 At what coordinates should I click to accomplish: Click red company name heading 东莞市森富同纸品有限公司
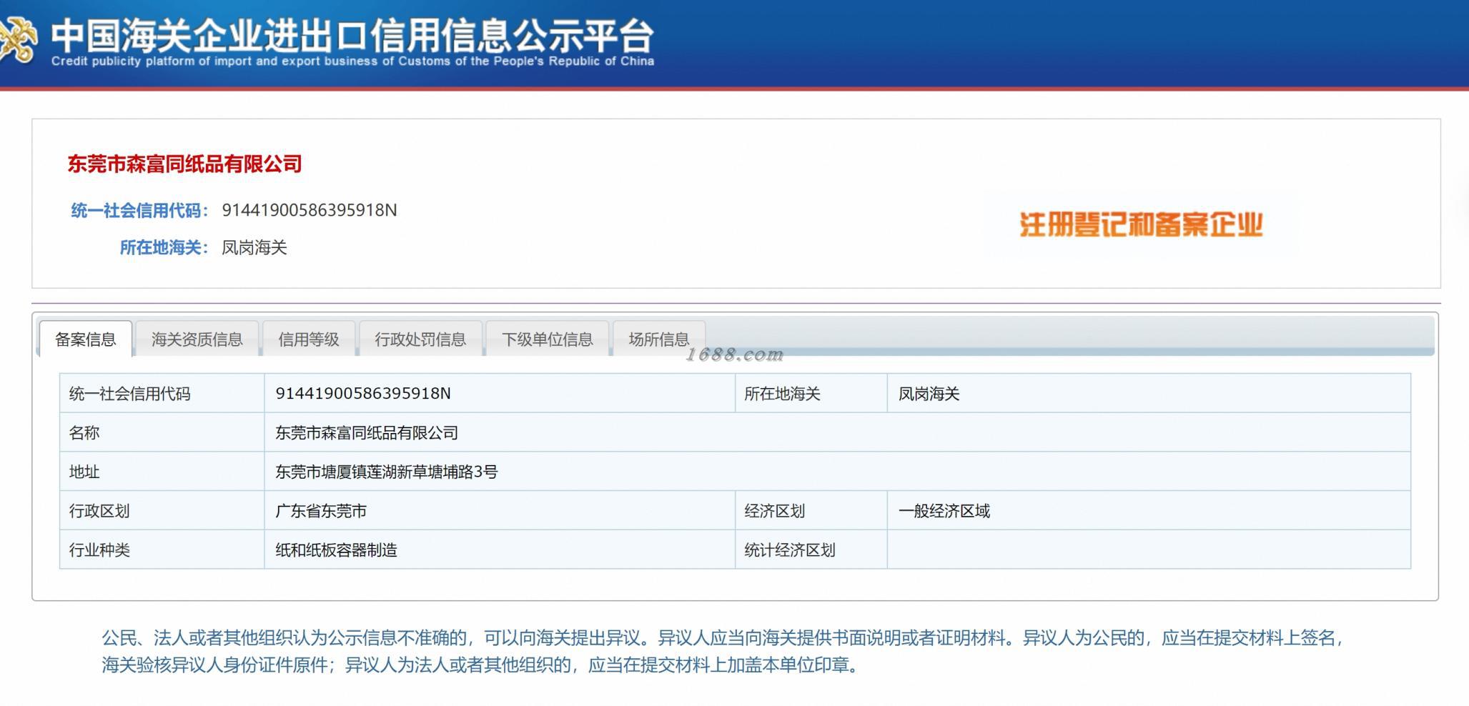tap(184, 164)
